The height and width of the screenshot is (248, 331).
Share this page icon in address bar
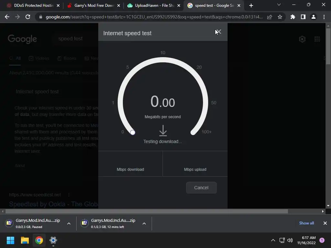[x=270, y=17]
